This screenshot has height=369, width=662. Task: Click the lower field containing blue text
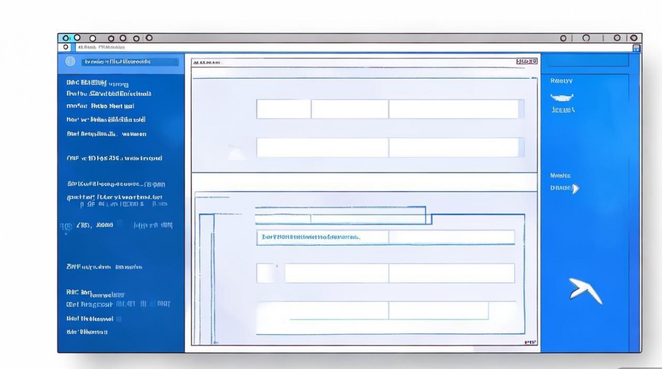pos(323,237)
